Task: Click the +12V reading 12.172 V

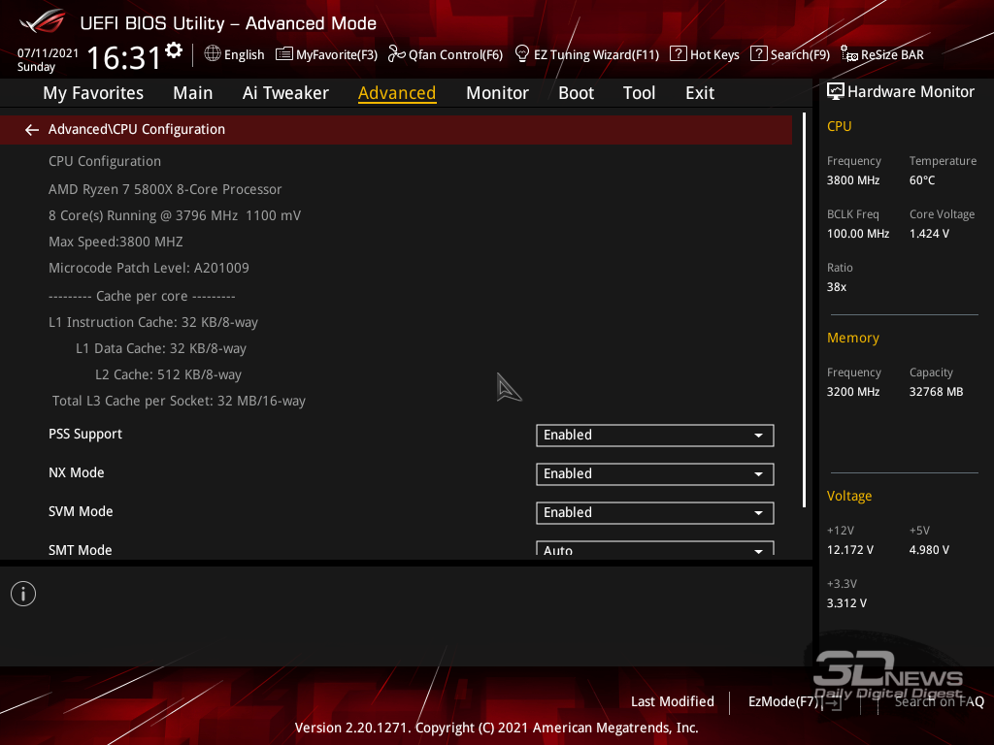Action: pos(849,550)
